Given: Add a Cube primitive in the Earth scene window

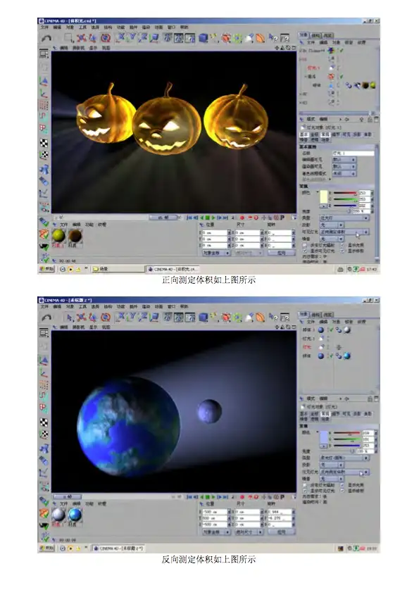Looking at the screenshot, I should (x=204, y=318).
